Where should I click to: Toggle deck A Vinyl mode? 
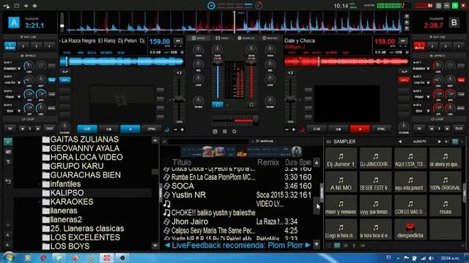coord(65,80)
